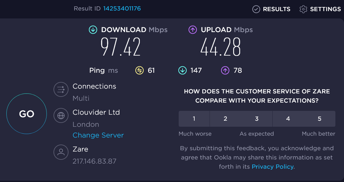Click the user profile icon beside Zare
The image size is (344, 182).
pyautogui.click(x=61, y=152)
